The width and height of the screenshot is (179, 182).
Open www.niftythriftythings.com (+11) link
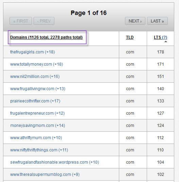click(39, 150)
